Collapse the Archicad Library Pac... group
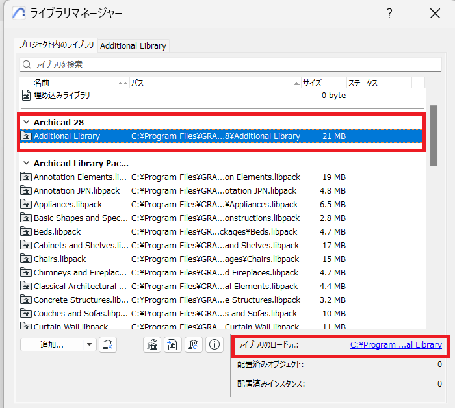Viewport: 455px width, 408px height. tap(27, 163)
